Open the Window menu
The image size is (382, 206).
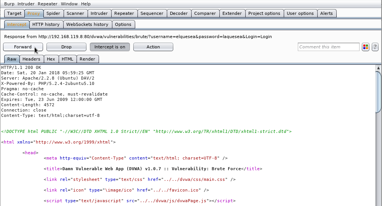coord(69,4)
